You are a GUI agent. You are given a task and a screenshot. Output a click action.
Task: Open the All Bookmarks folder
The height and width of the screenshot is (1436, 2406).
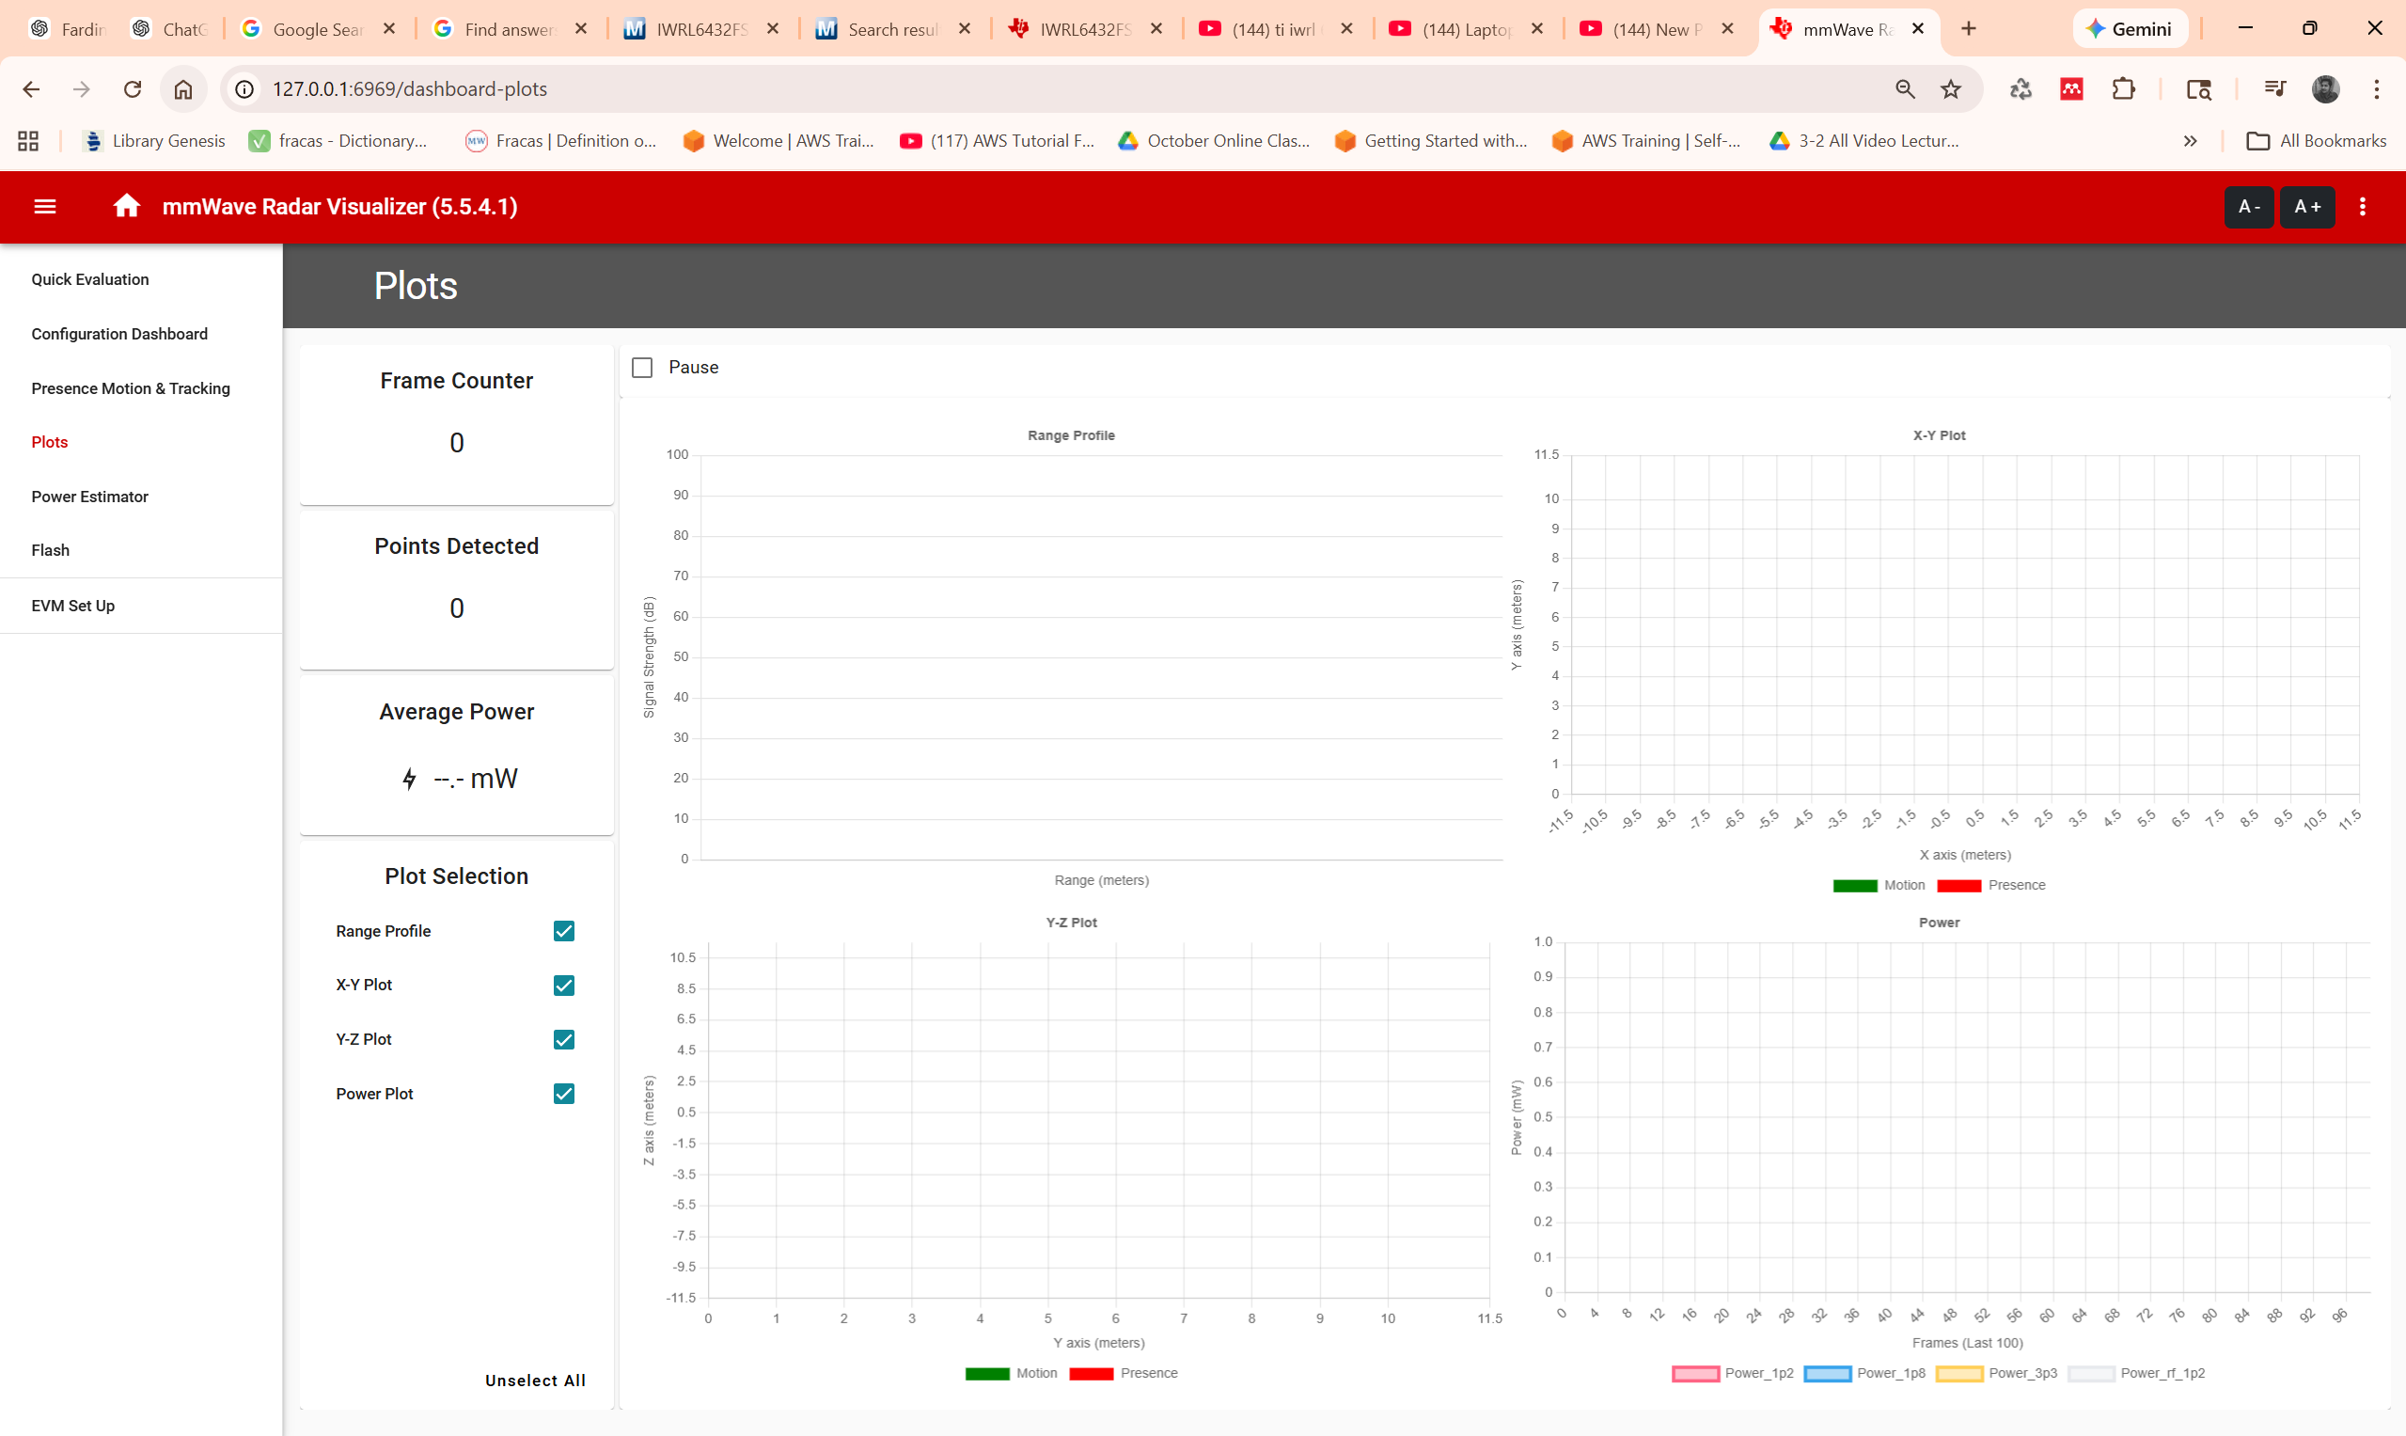(2315, 141)
